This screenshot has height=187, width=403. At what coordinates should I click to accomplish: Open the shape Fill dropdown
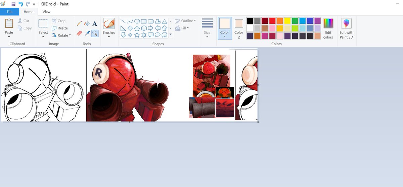tap(182, 28)
